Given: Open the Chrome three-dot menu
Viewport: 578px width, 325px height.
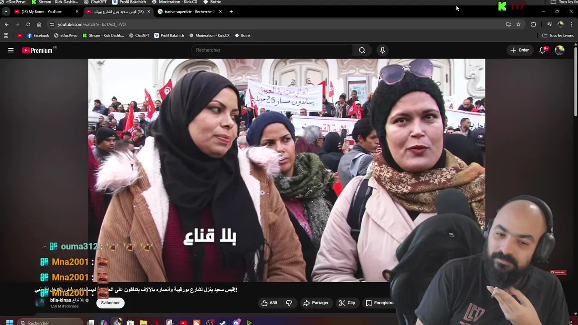Looking at the screenshot, I should pyautogui.click(x=571, y=24).
